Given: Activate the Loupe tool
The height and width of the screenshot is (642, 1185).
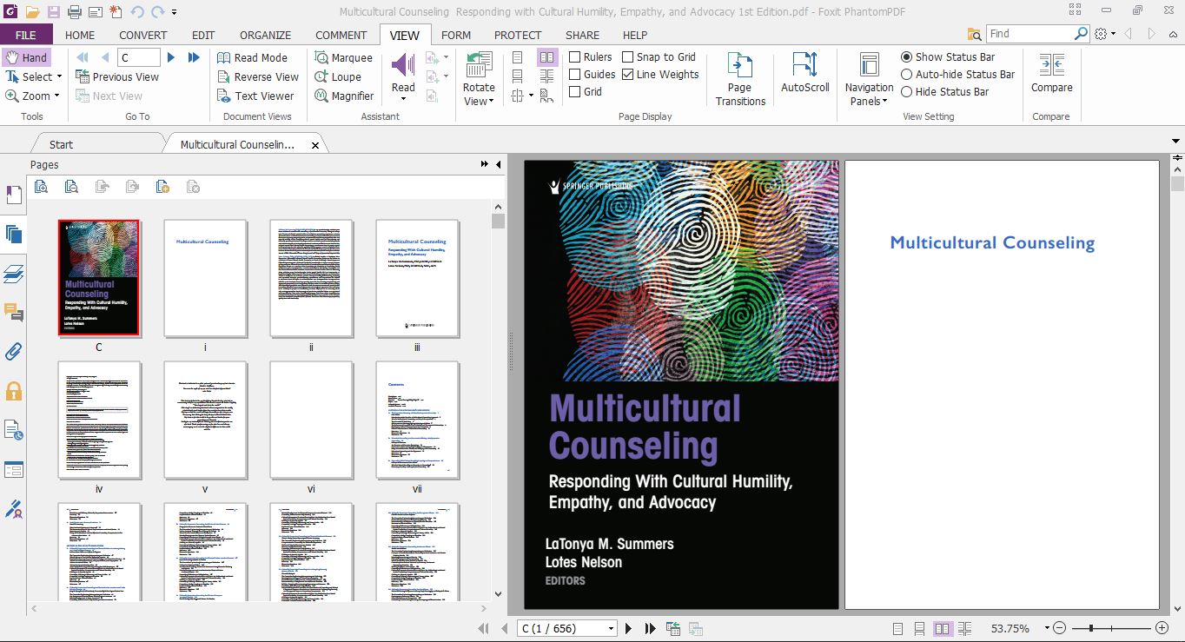Looking at the screenshot, I should [338, 76].
